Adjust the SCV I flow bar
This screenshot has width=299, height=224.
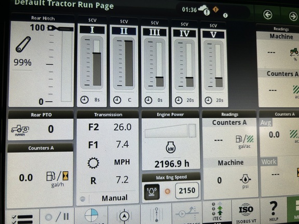click(x=97, y=63)
